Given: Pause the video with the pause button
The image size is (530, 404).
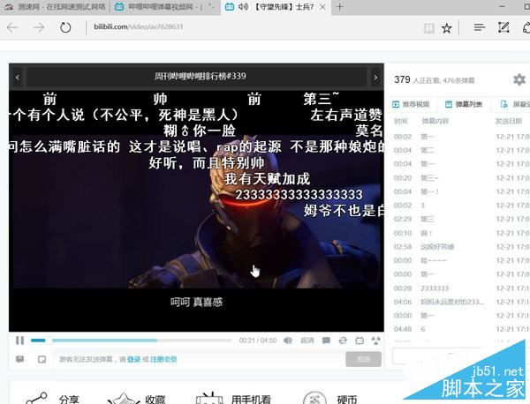Looking at the screenshot, I should point(19,340).
